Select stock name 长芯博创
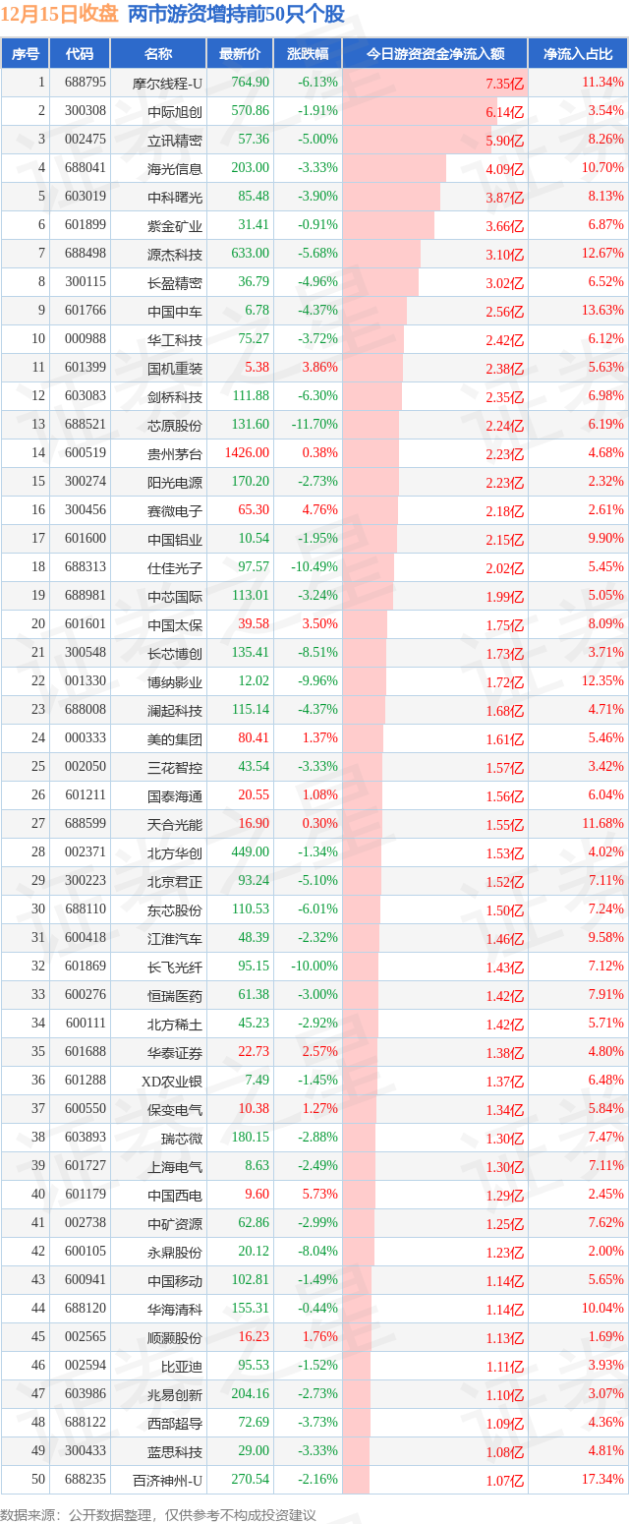629x1524 pixels. pyautogui.click(x=175, y=653)
